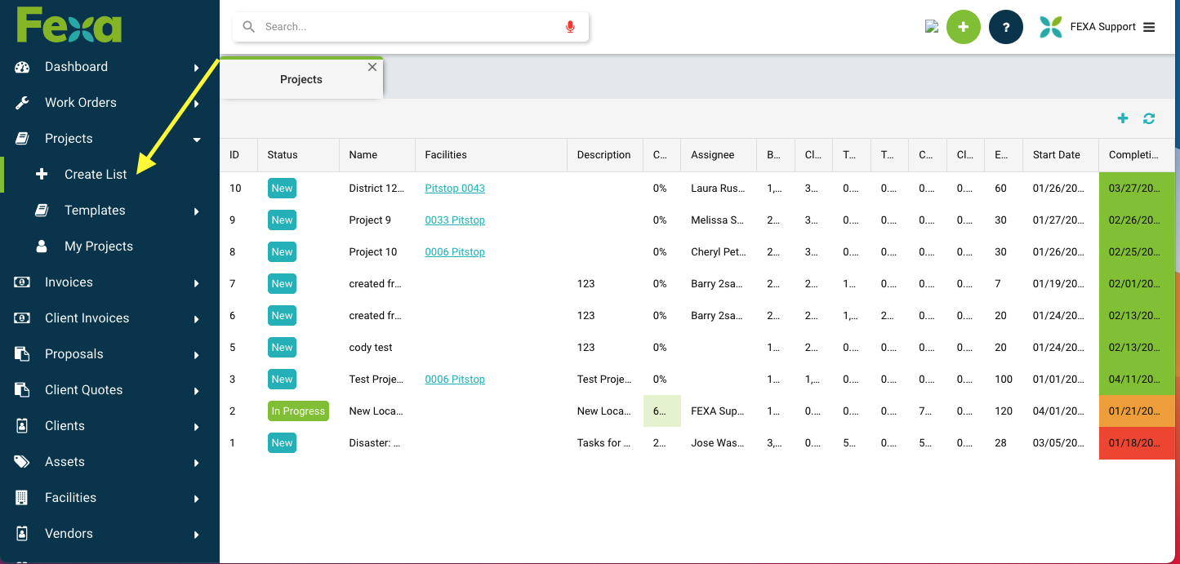This screenshot has width=1180, height=564.
Task: Open the 0033 Pitstop facility link
Action: [x=455, y=220]
